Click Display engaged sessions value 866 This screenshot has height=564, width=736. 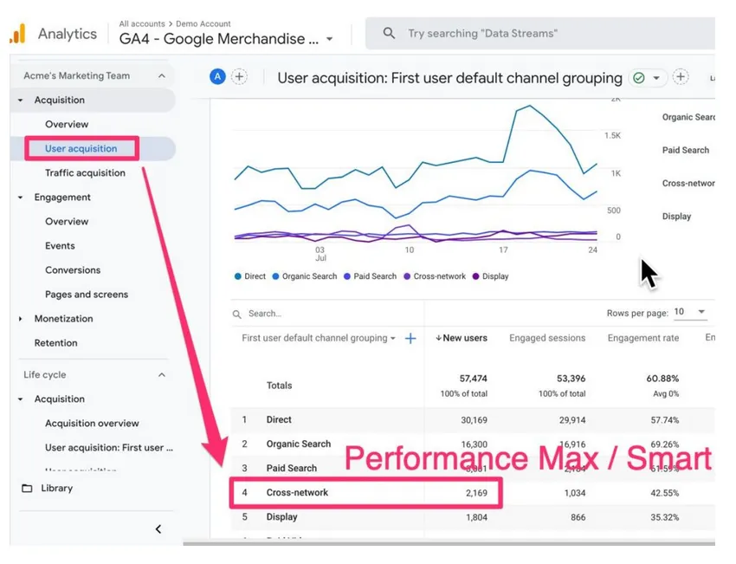(x=578, y=517)
